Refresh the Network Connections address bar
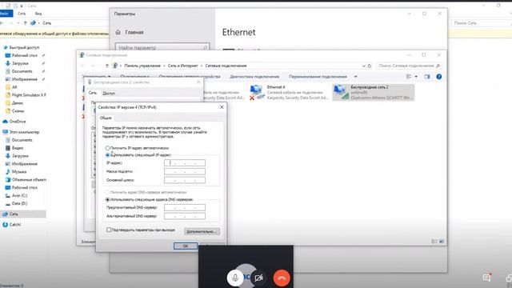Viewport: 512px width, 288px height. pos(370,66)
